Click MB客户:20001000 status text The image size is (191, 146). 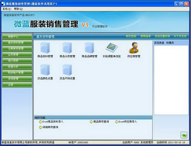click(x=78, y=142)
